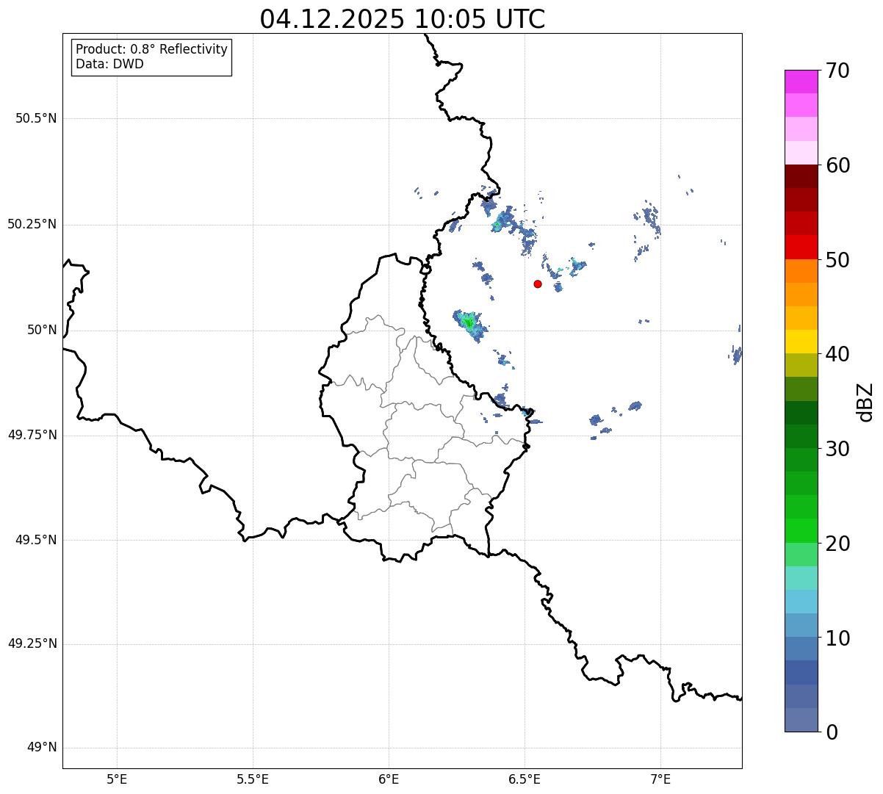Screen dimensions: 883x794
Task: Click the 49.75°N latitude label
Action: point(32,435)
